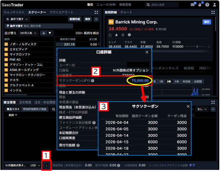
Task: Open the 資産管理 top menu
Action: [x=125, y=5]
